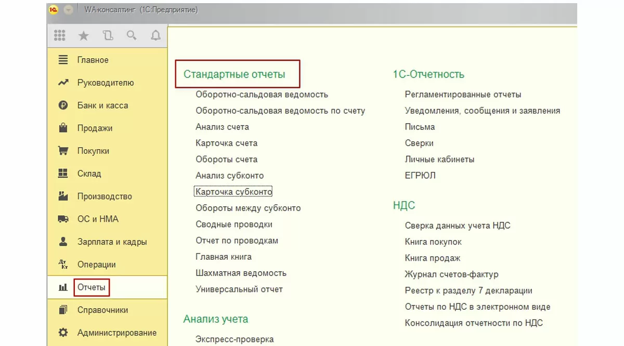Open Оборотно-сальдовая ведомость по счету
The image size is (624, 346).
coord(280,111)
